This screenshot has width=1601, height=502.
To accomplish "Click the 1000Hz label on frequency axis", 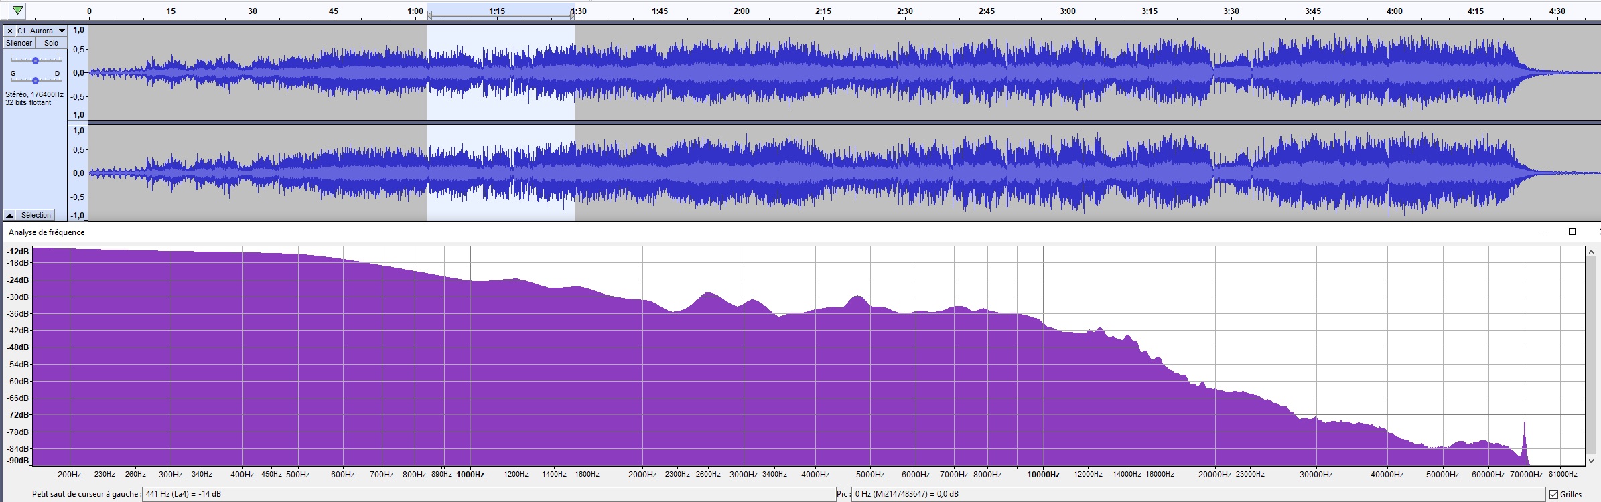I will pyautogui.click(x=470, y=474).
